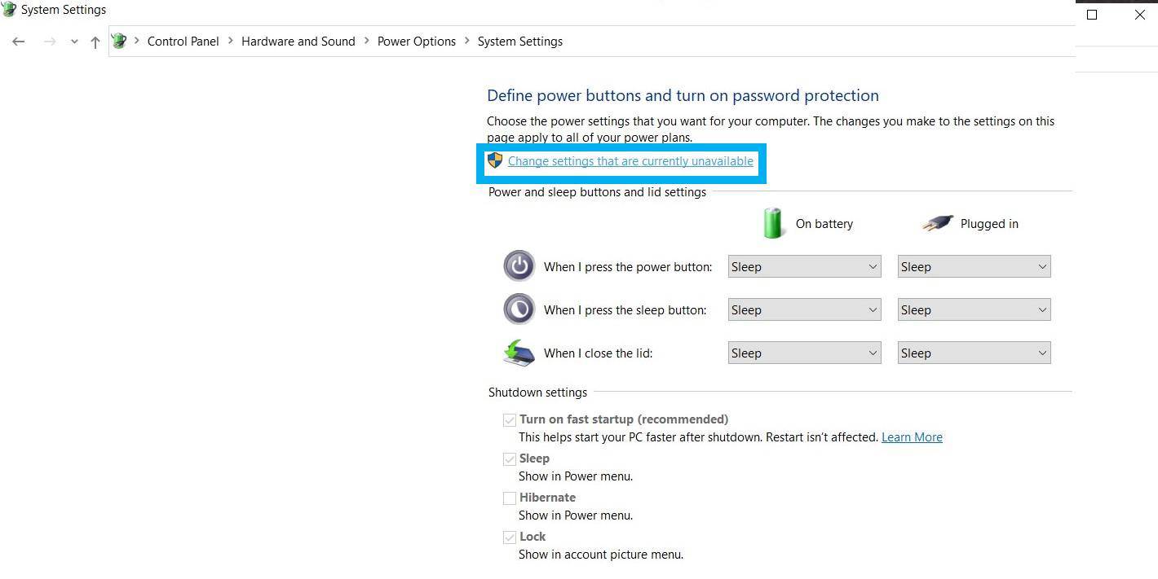Screen dimensions: 1158x579
Task: Open power button On battery dropdown
Action: pyautogui.click(x=804, y=266)
